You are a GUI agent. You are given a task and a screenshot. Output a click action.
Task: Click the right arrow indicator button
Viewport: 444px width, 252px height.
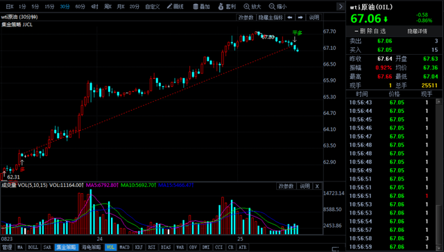point(300,17)
